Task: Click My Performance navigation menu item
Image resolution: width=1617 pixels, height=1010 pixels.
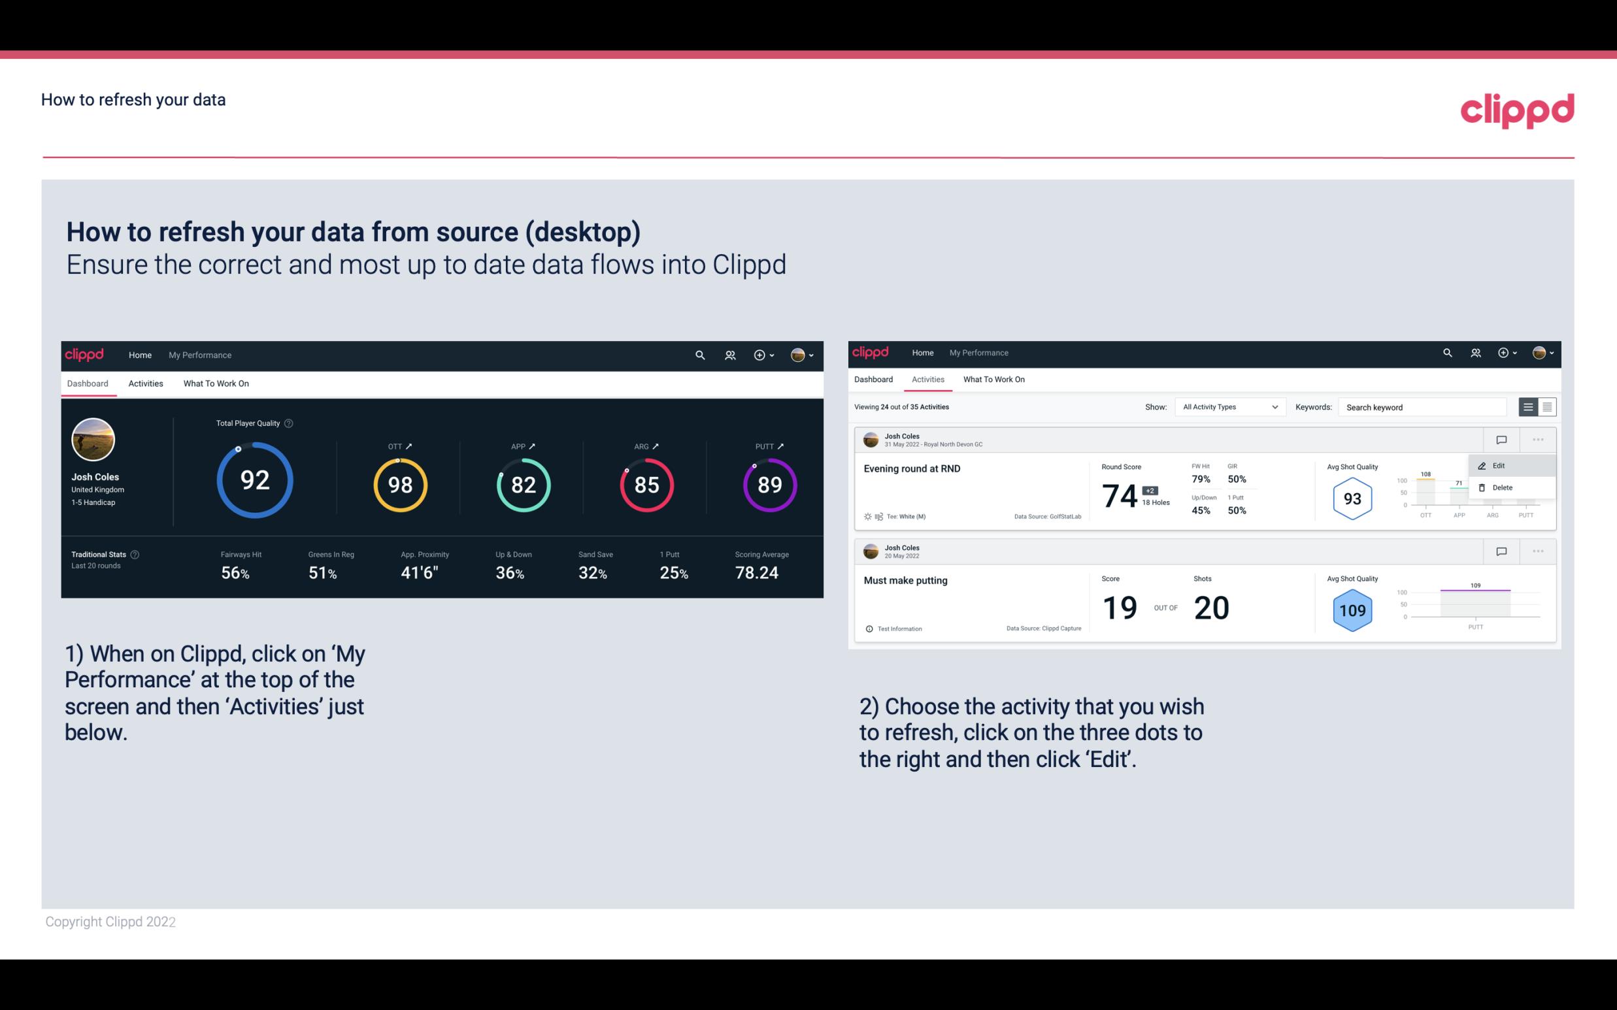Action: point(199,353)
